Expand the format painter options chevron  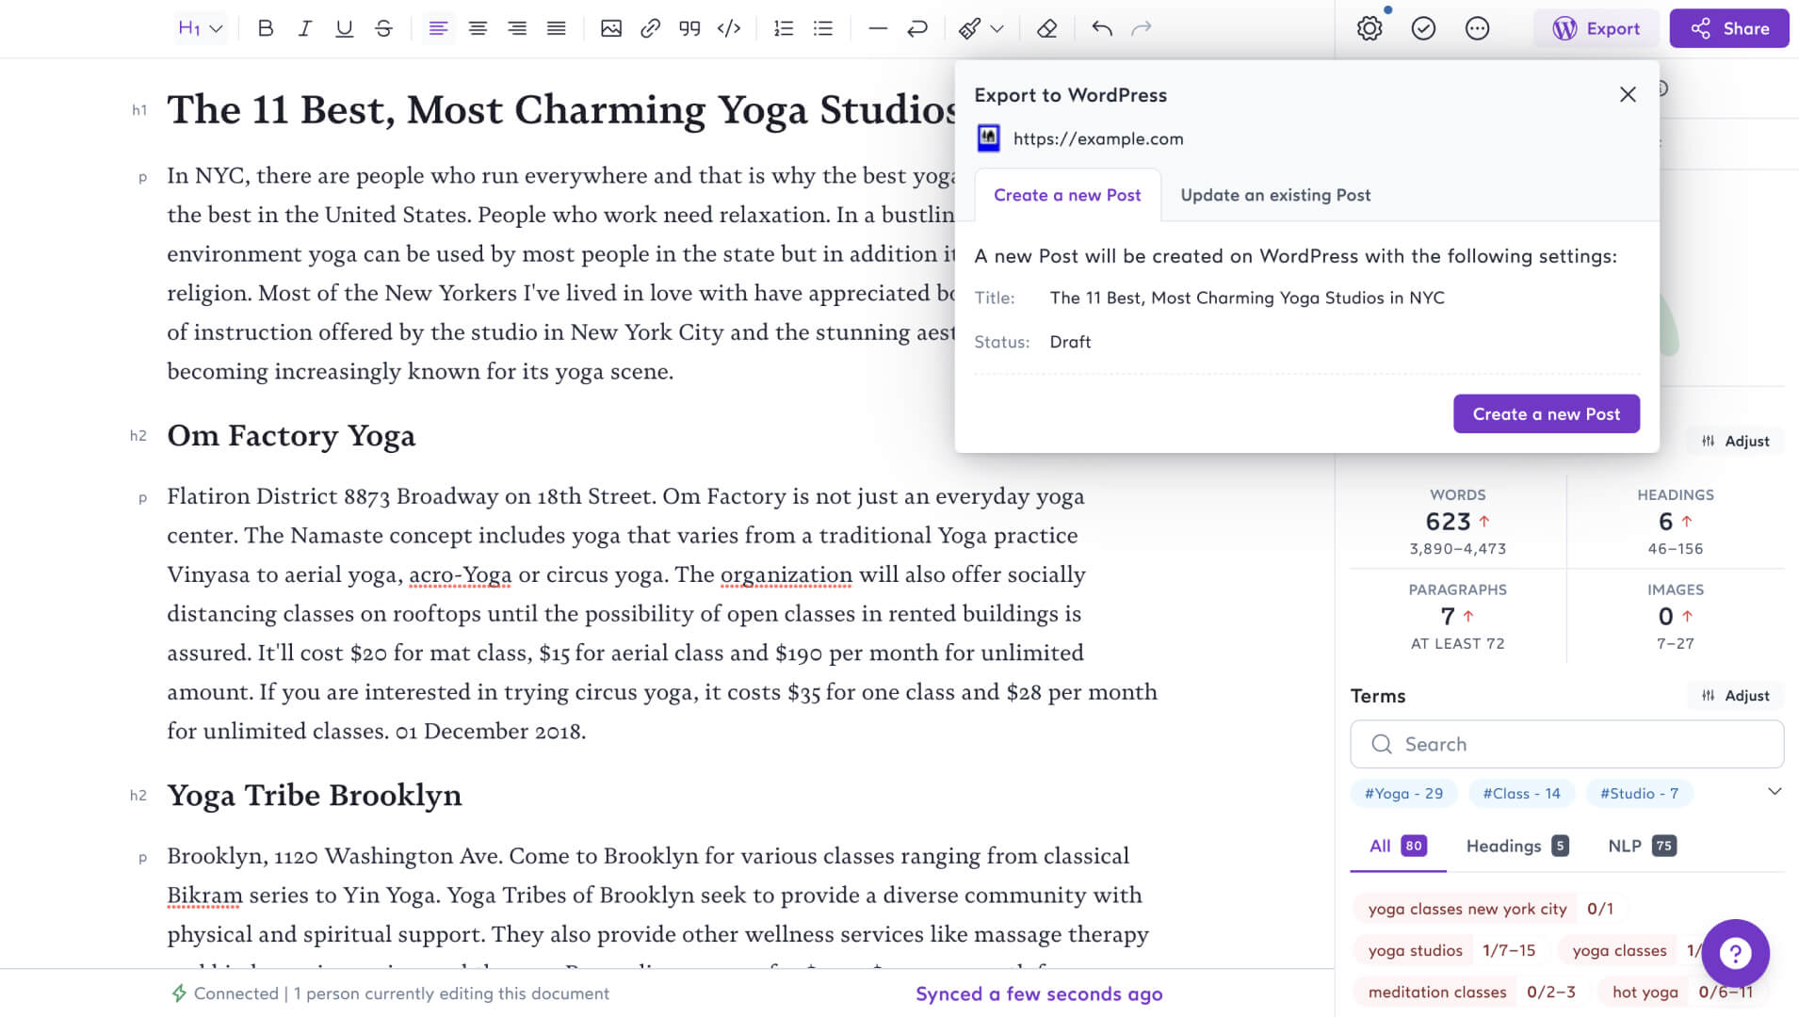997,28
